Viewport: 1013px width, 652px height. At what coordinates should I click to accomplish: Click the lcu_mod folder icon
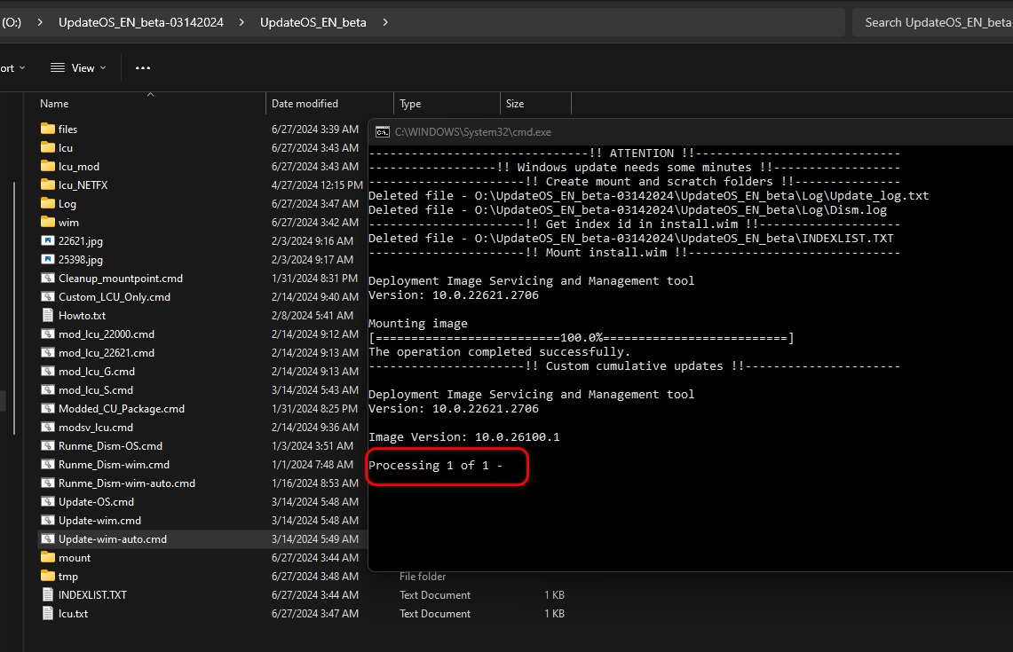[48, 166]
